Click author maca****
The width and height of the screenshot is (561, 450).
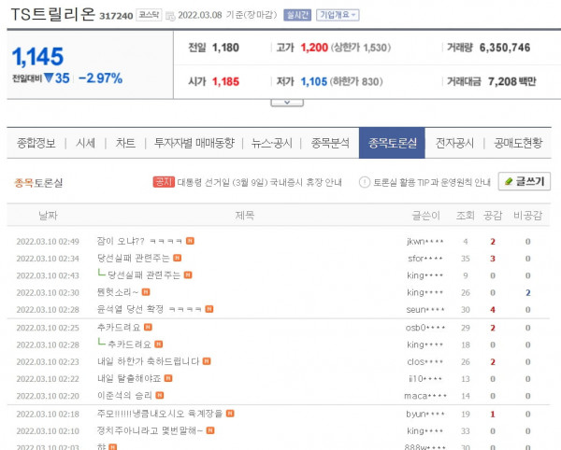point(425,396)
